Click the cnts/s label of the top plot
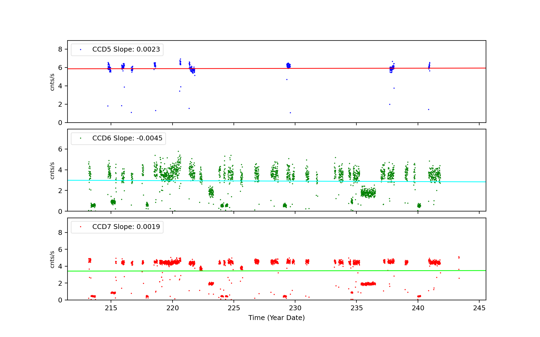This screenshot has height=337, width=540. click(x=52, y=82)
